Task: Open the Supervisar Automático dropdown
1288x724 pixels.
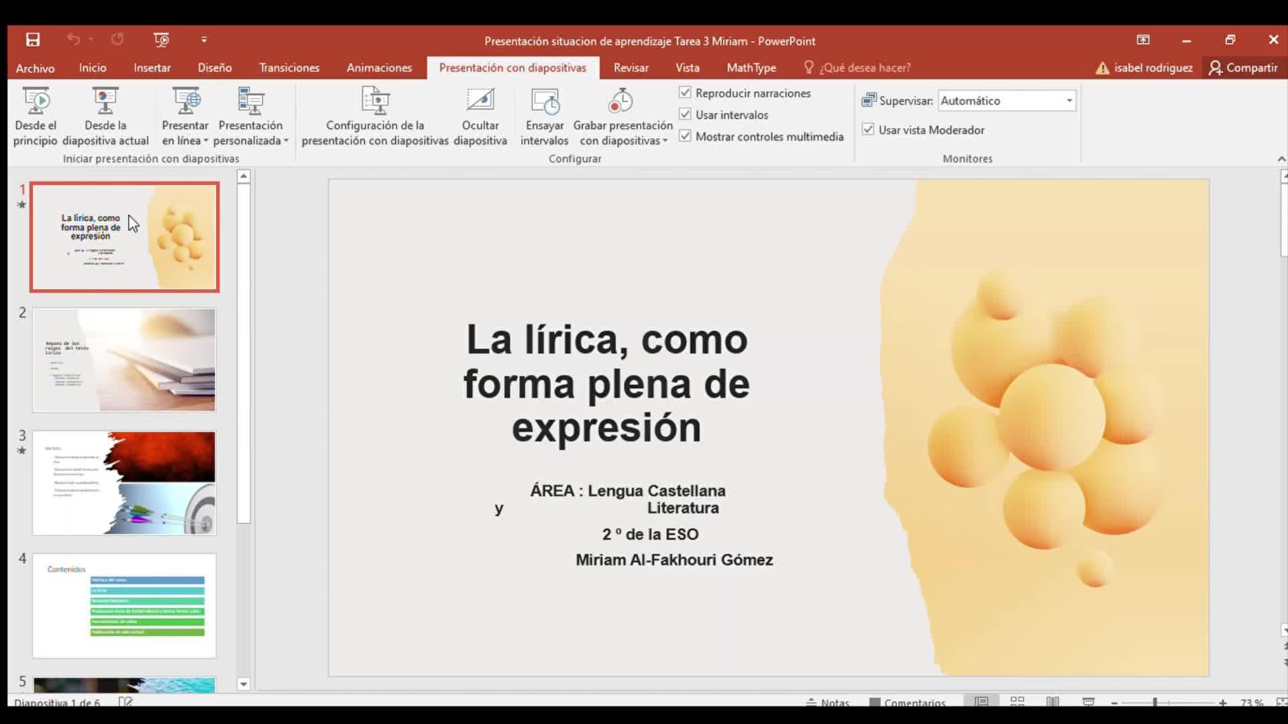Action: (1069, 101)
